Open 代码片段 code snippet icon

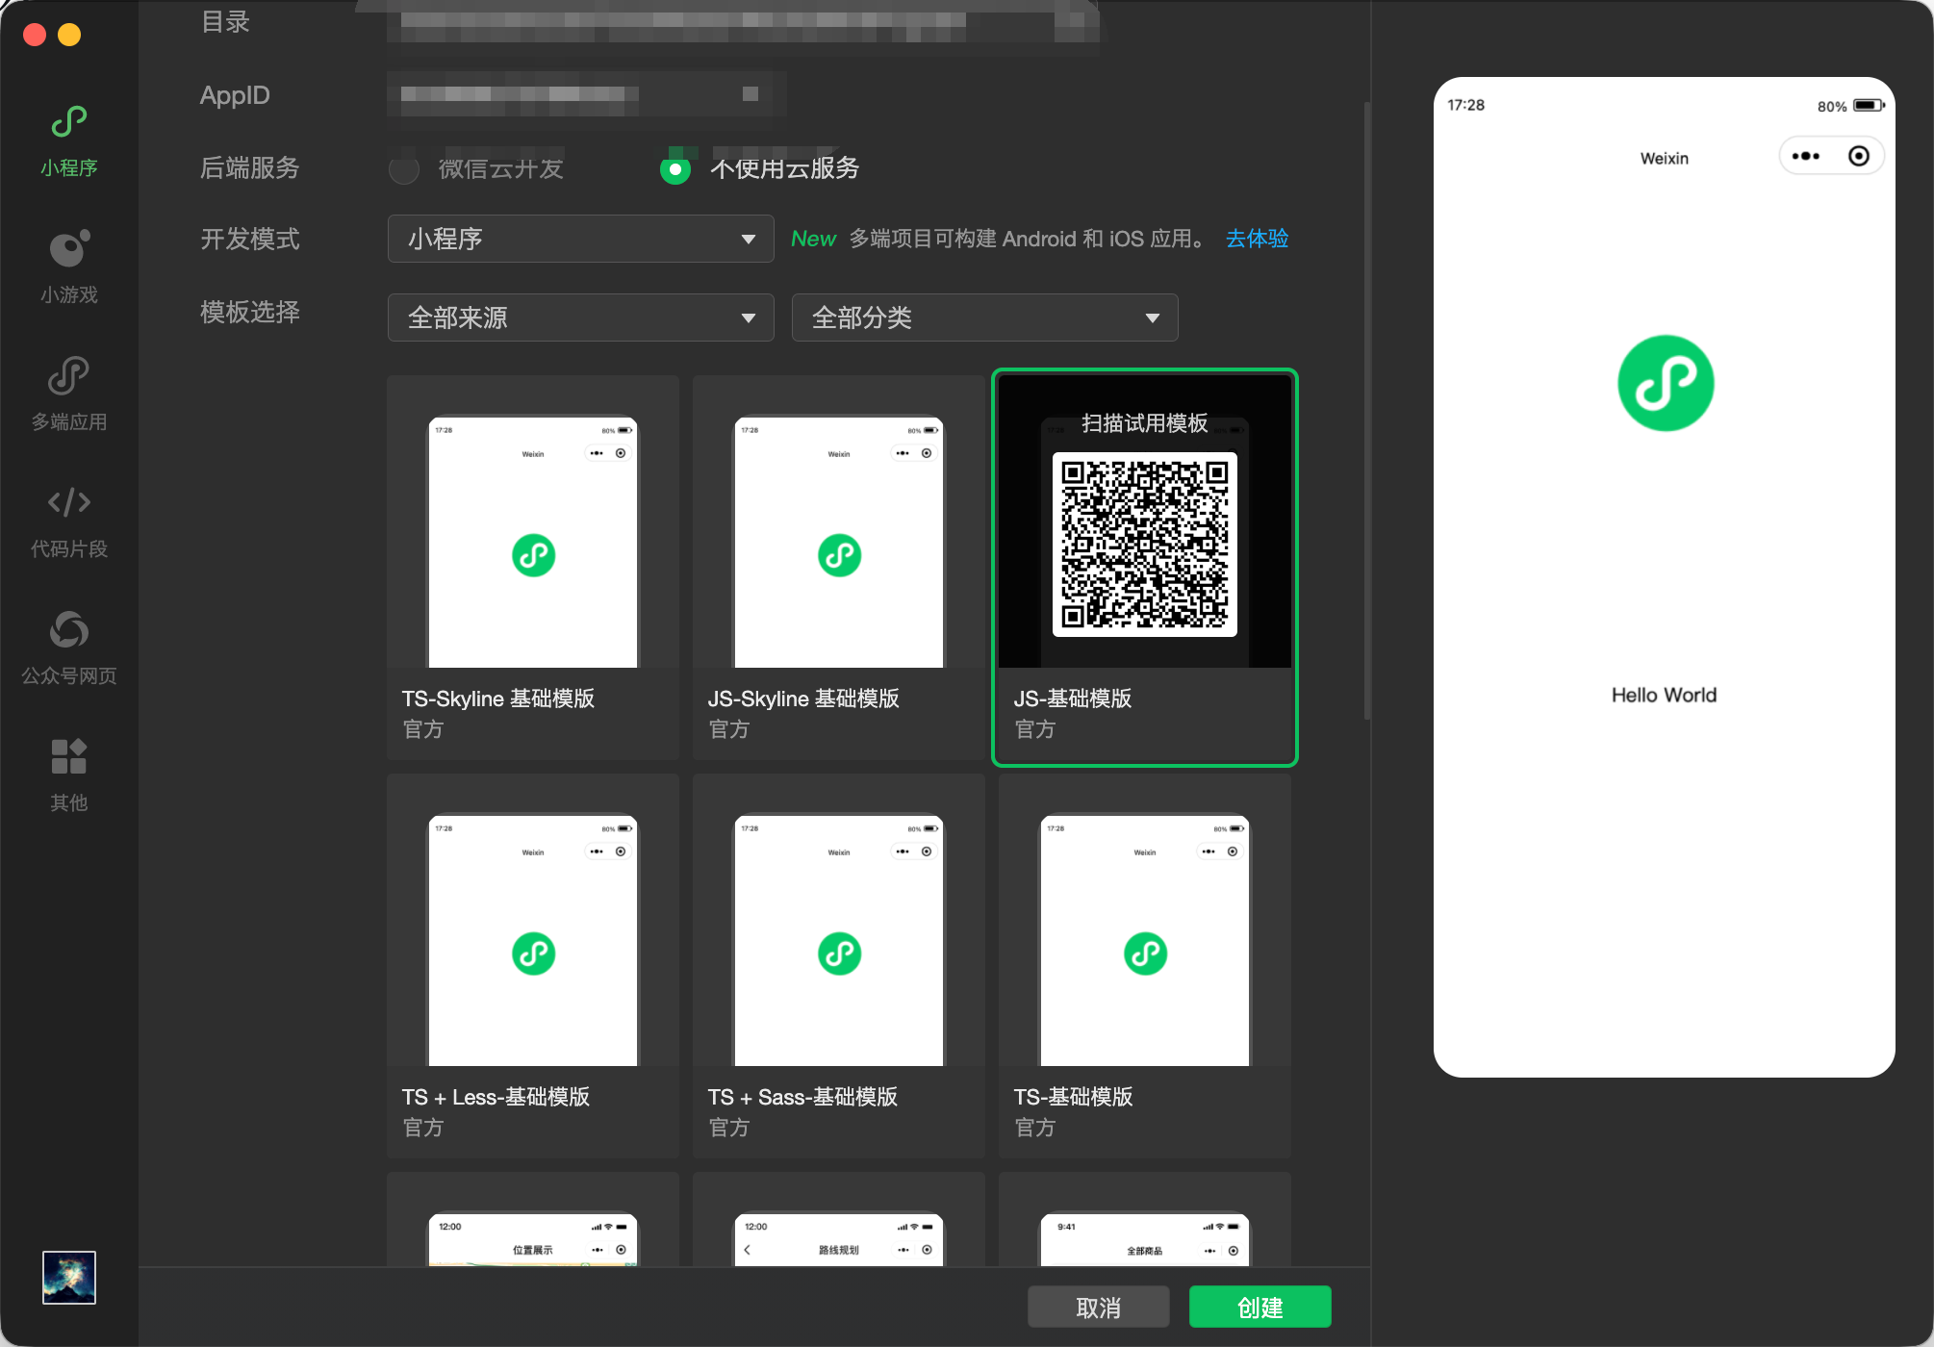pyautogui.click(x=68, y=502)
